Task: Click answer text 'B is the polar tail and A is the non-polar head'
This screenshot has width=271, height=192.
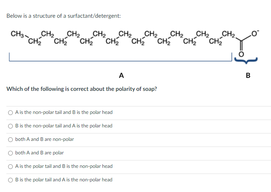Action: (x=64, y=180)
